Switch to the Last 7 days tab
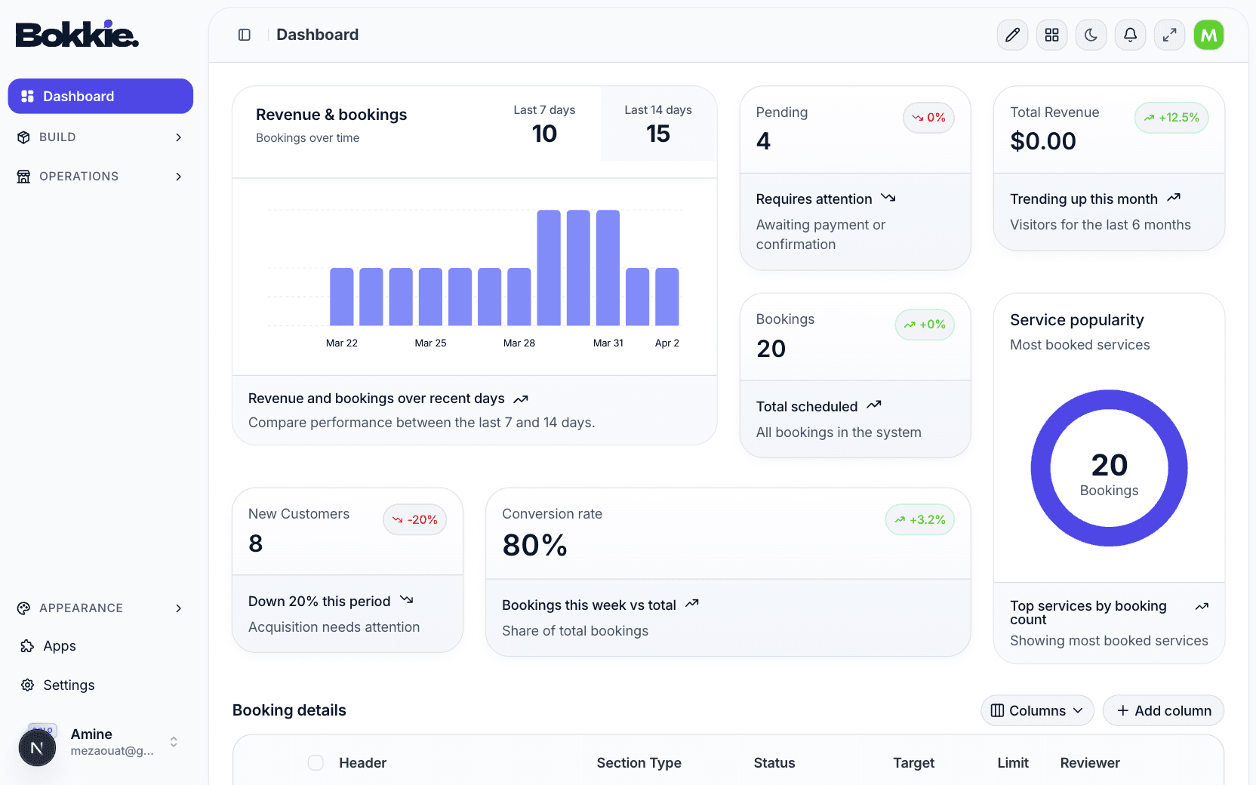This screenshot has height=785, width=1256. tap(544, 125)
